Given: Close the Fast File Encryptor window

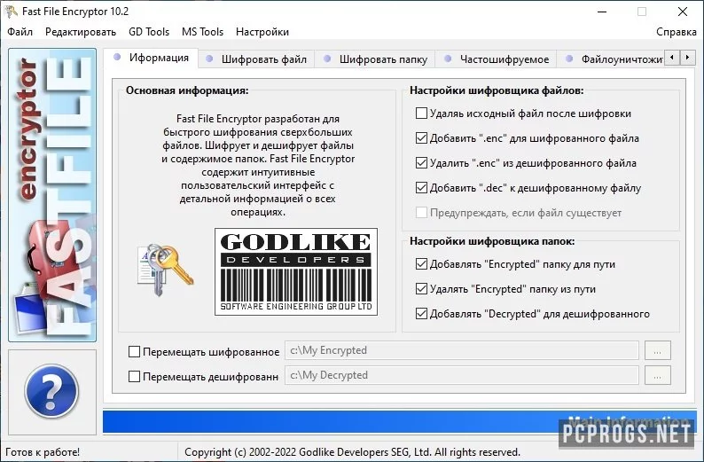Looking at the screenshot, I should coord(683,12).
